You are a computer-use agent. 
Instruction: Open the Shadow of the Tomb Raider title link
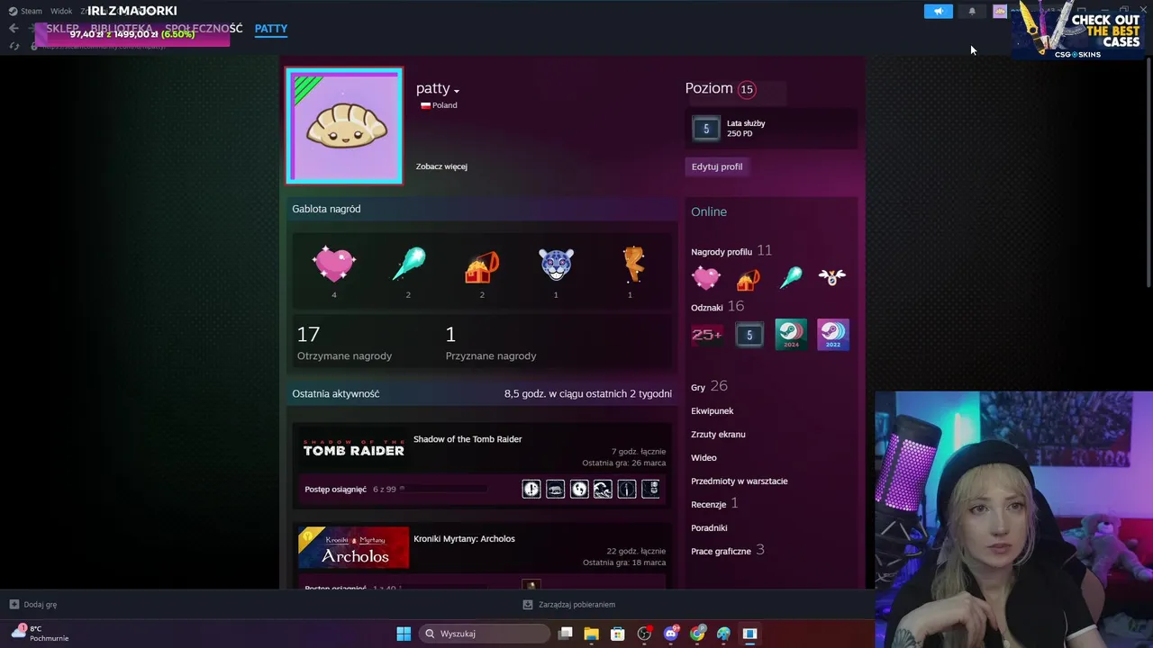(468, 439)
